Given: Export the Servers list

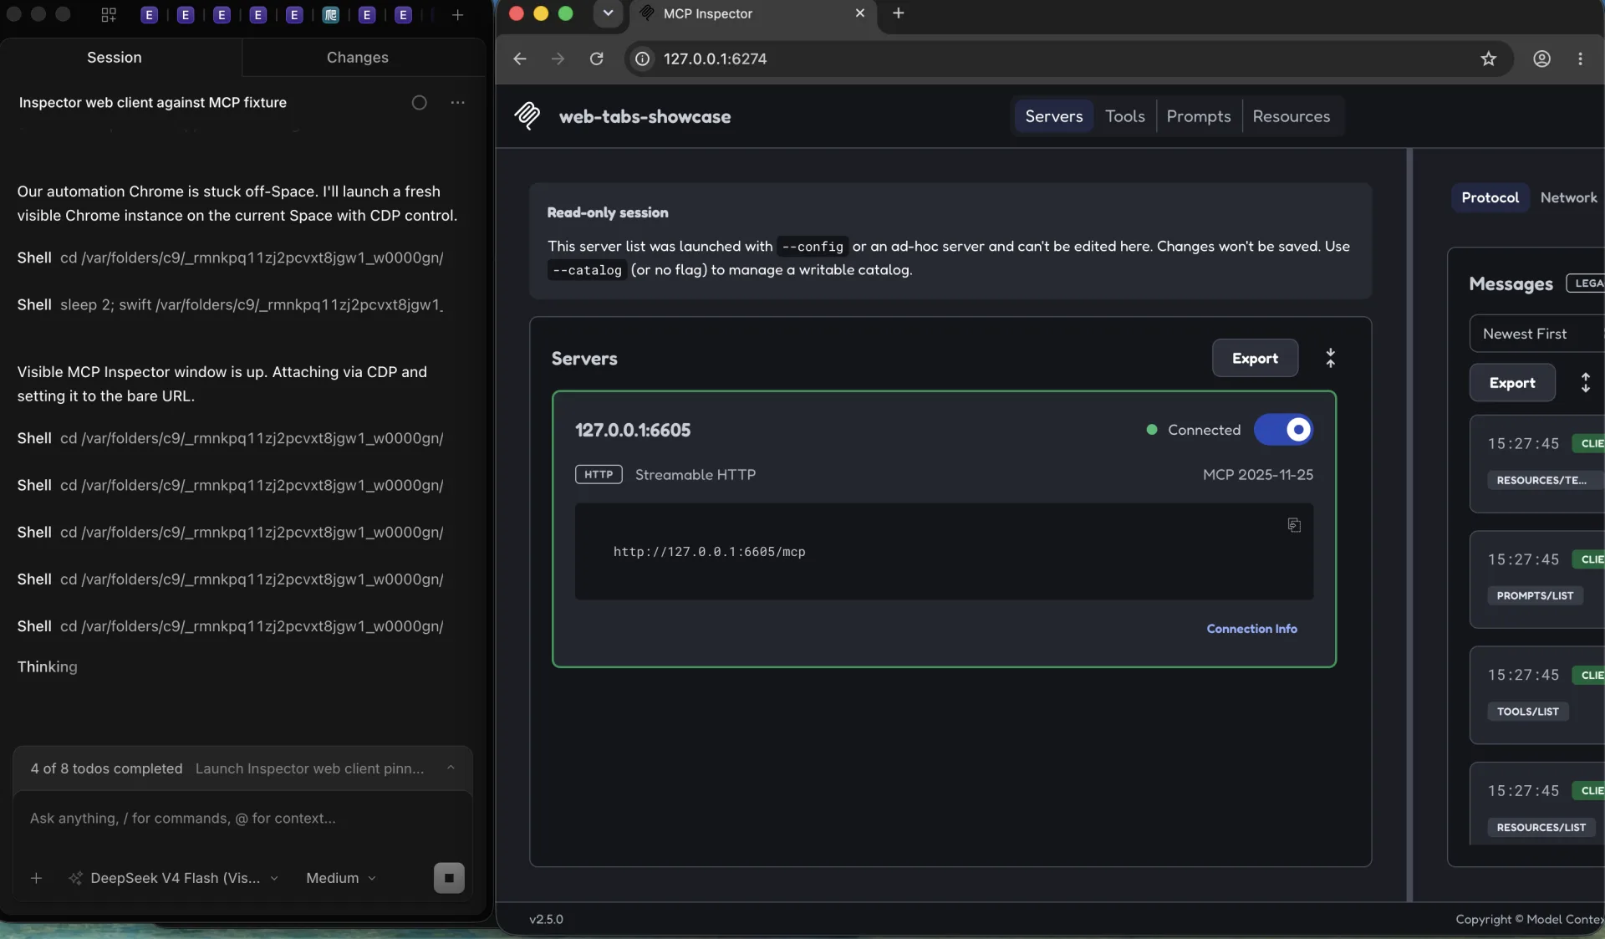Looking at the screenshot, I should click(1255, 358).
